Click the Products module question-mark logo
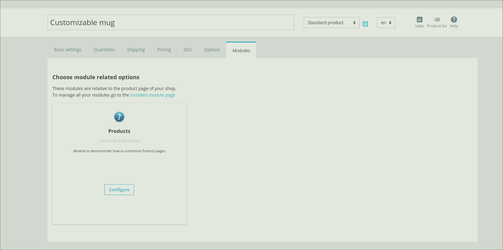 tap(119, 117)
